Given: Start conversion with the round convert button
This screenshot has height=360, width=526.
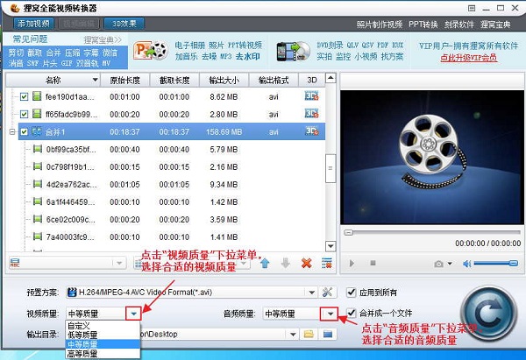Looking at the screenshot, I should point(488,314).
